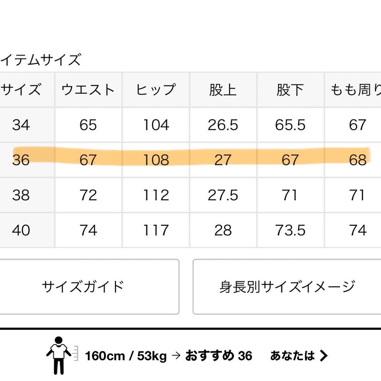Select the size 40 row header
The image size is (381, 381).
coord(21,230)
